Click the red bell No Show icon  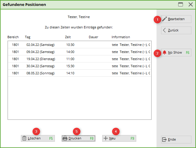165,52
